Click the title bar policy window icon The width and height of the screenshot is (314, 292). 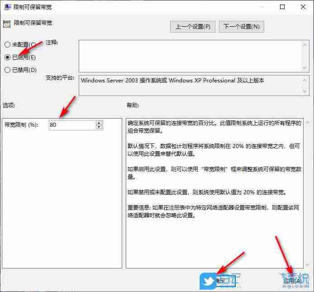[x=7, y=7]
